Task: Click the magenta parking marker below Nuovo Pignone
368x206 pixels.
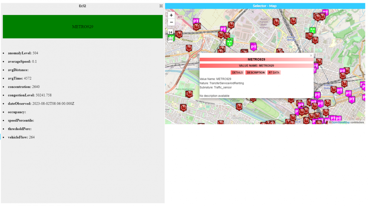Action: (253, 47)
